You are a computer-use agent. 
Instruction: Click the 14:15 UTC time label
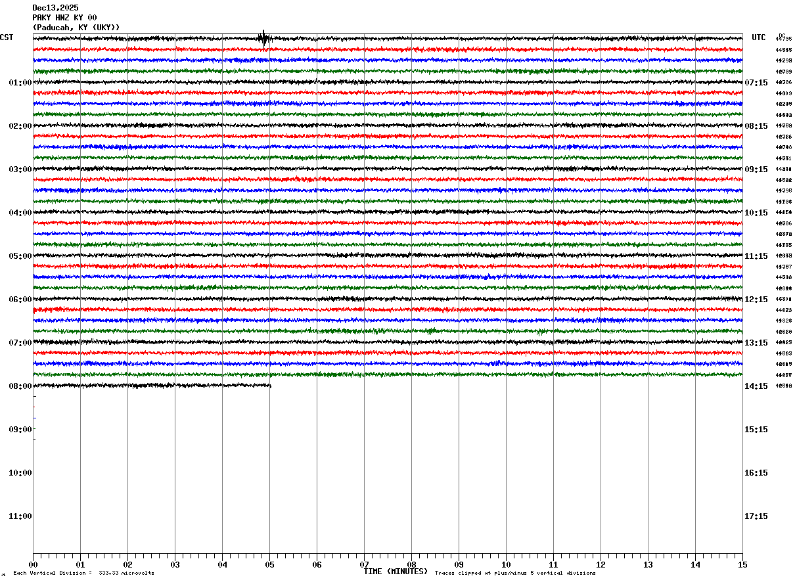click(x=756, y=386)
